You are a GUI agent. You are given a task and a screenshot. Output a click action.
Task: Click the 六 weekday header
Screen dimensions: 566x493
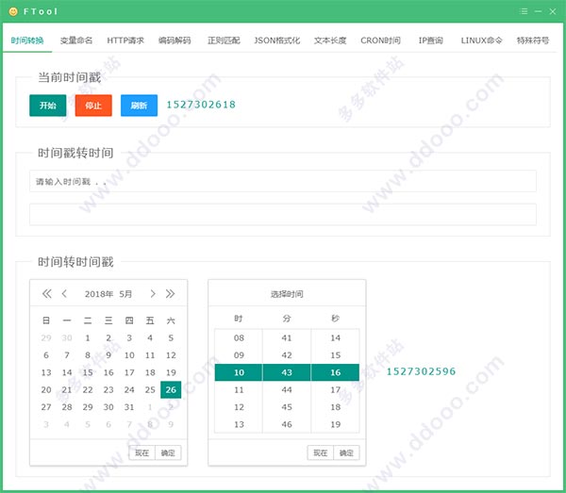pos(171,320)
